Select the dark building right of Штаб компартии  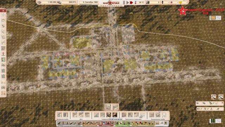click(115, 115)
